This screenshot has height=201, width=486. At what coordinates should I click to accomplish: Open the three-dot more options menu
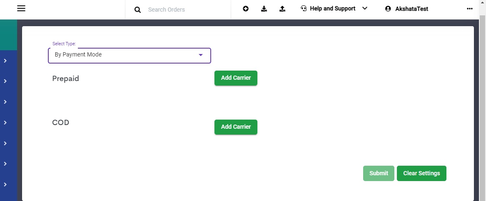point(470,9)
